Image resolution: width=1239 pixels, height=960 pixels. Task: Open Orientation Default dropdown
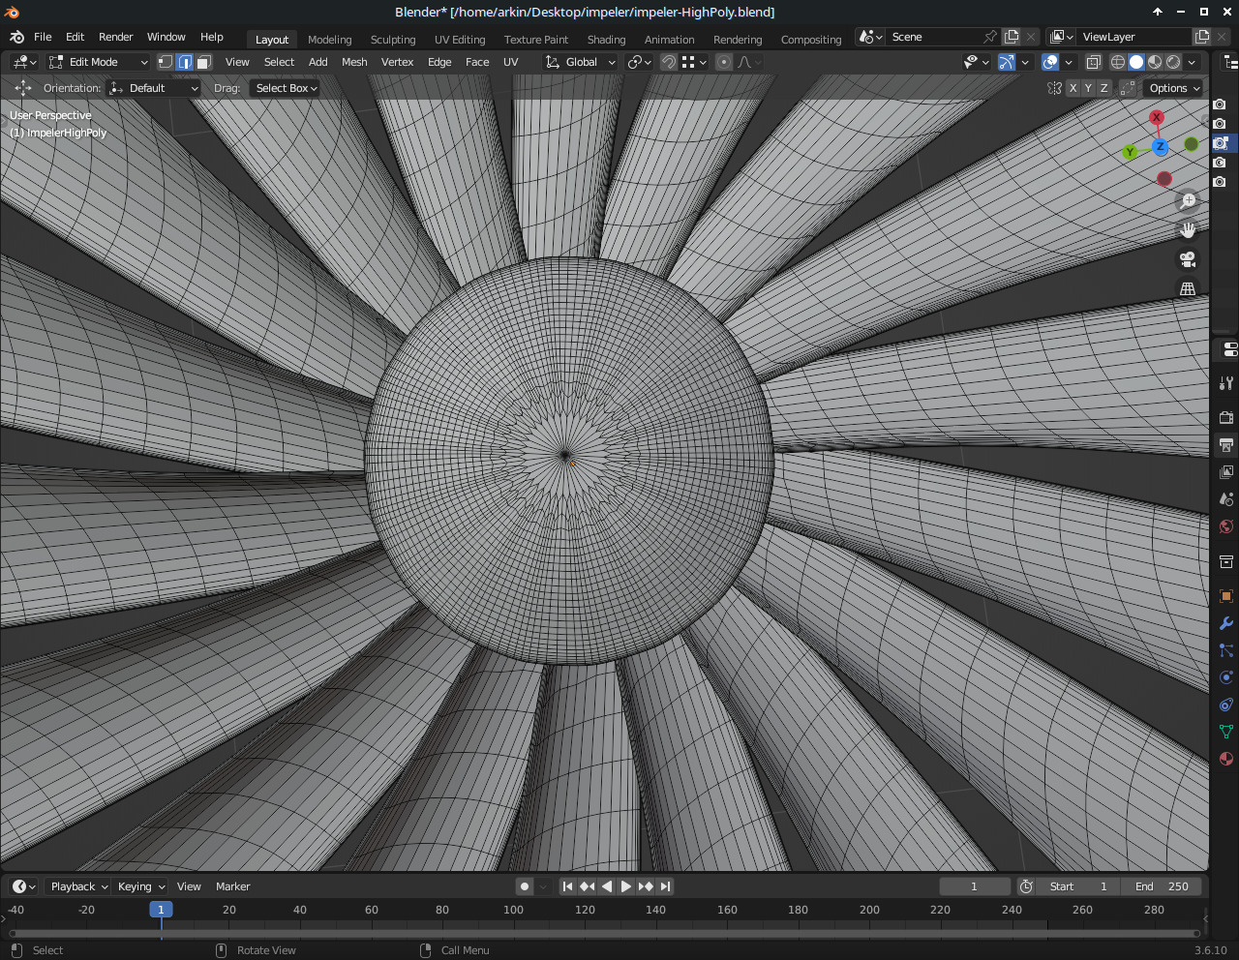point(155,88)
